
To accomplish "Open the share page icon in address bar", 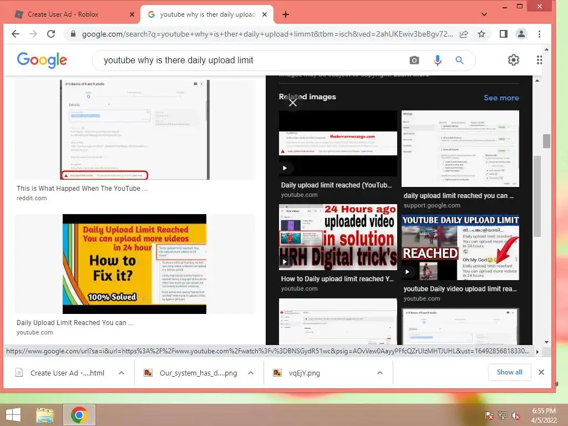I will (464, 34).
